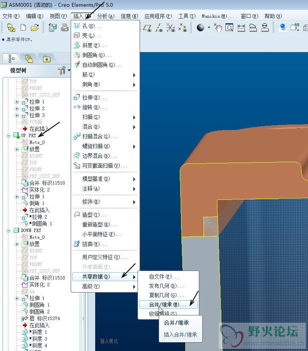Open the 窗口(W) menu
Image resolution: width=308 pixels, height=351 pixels.
tap(249, 16)
